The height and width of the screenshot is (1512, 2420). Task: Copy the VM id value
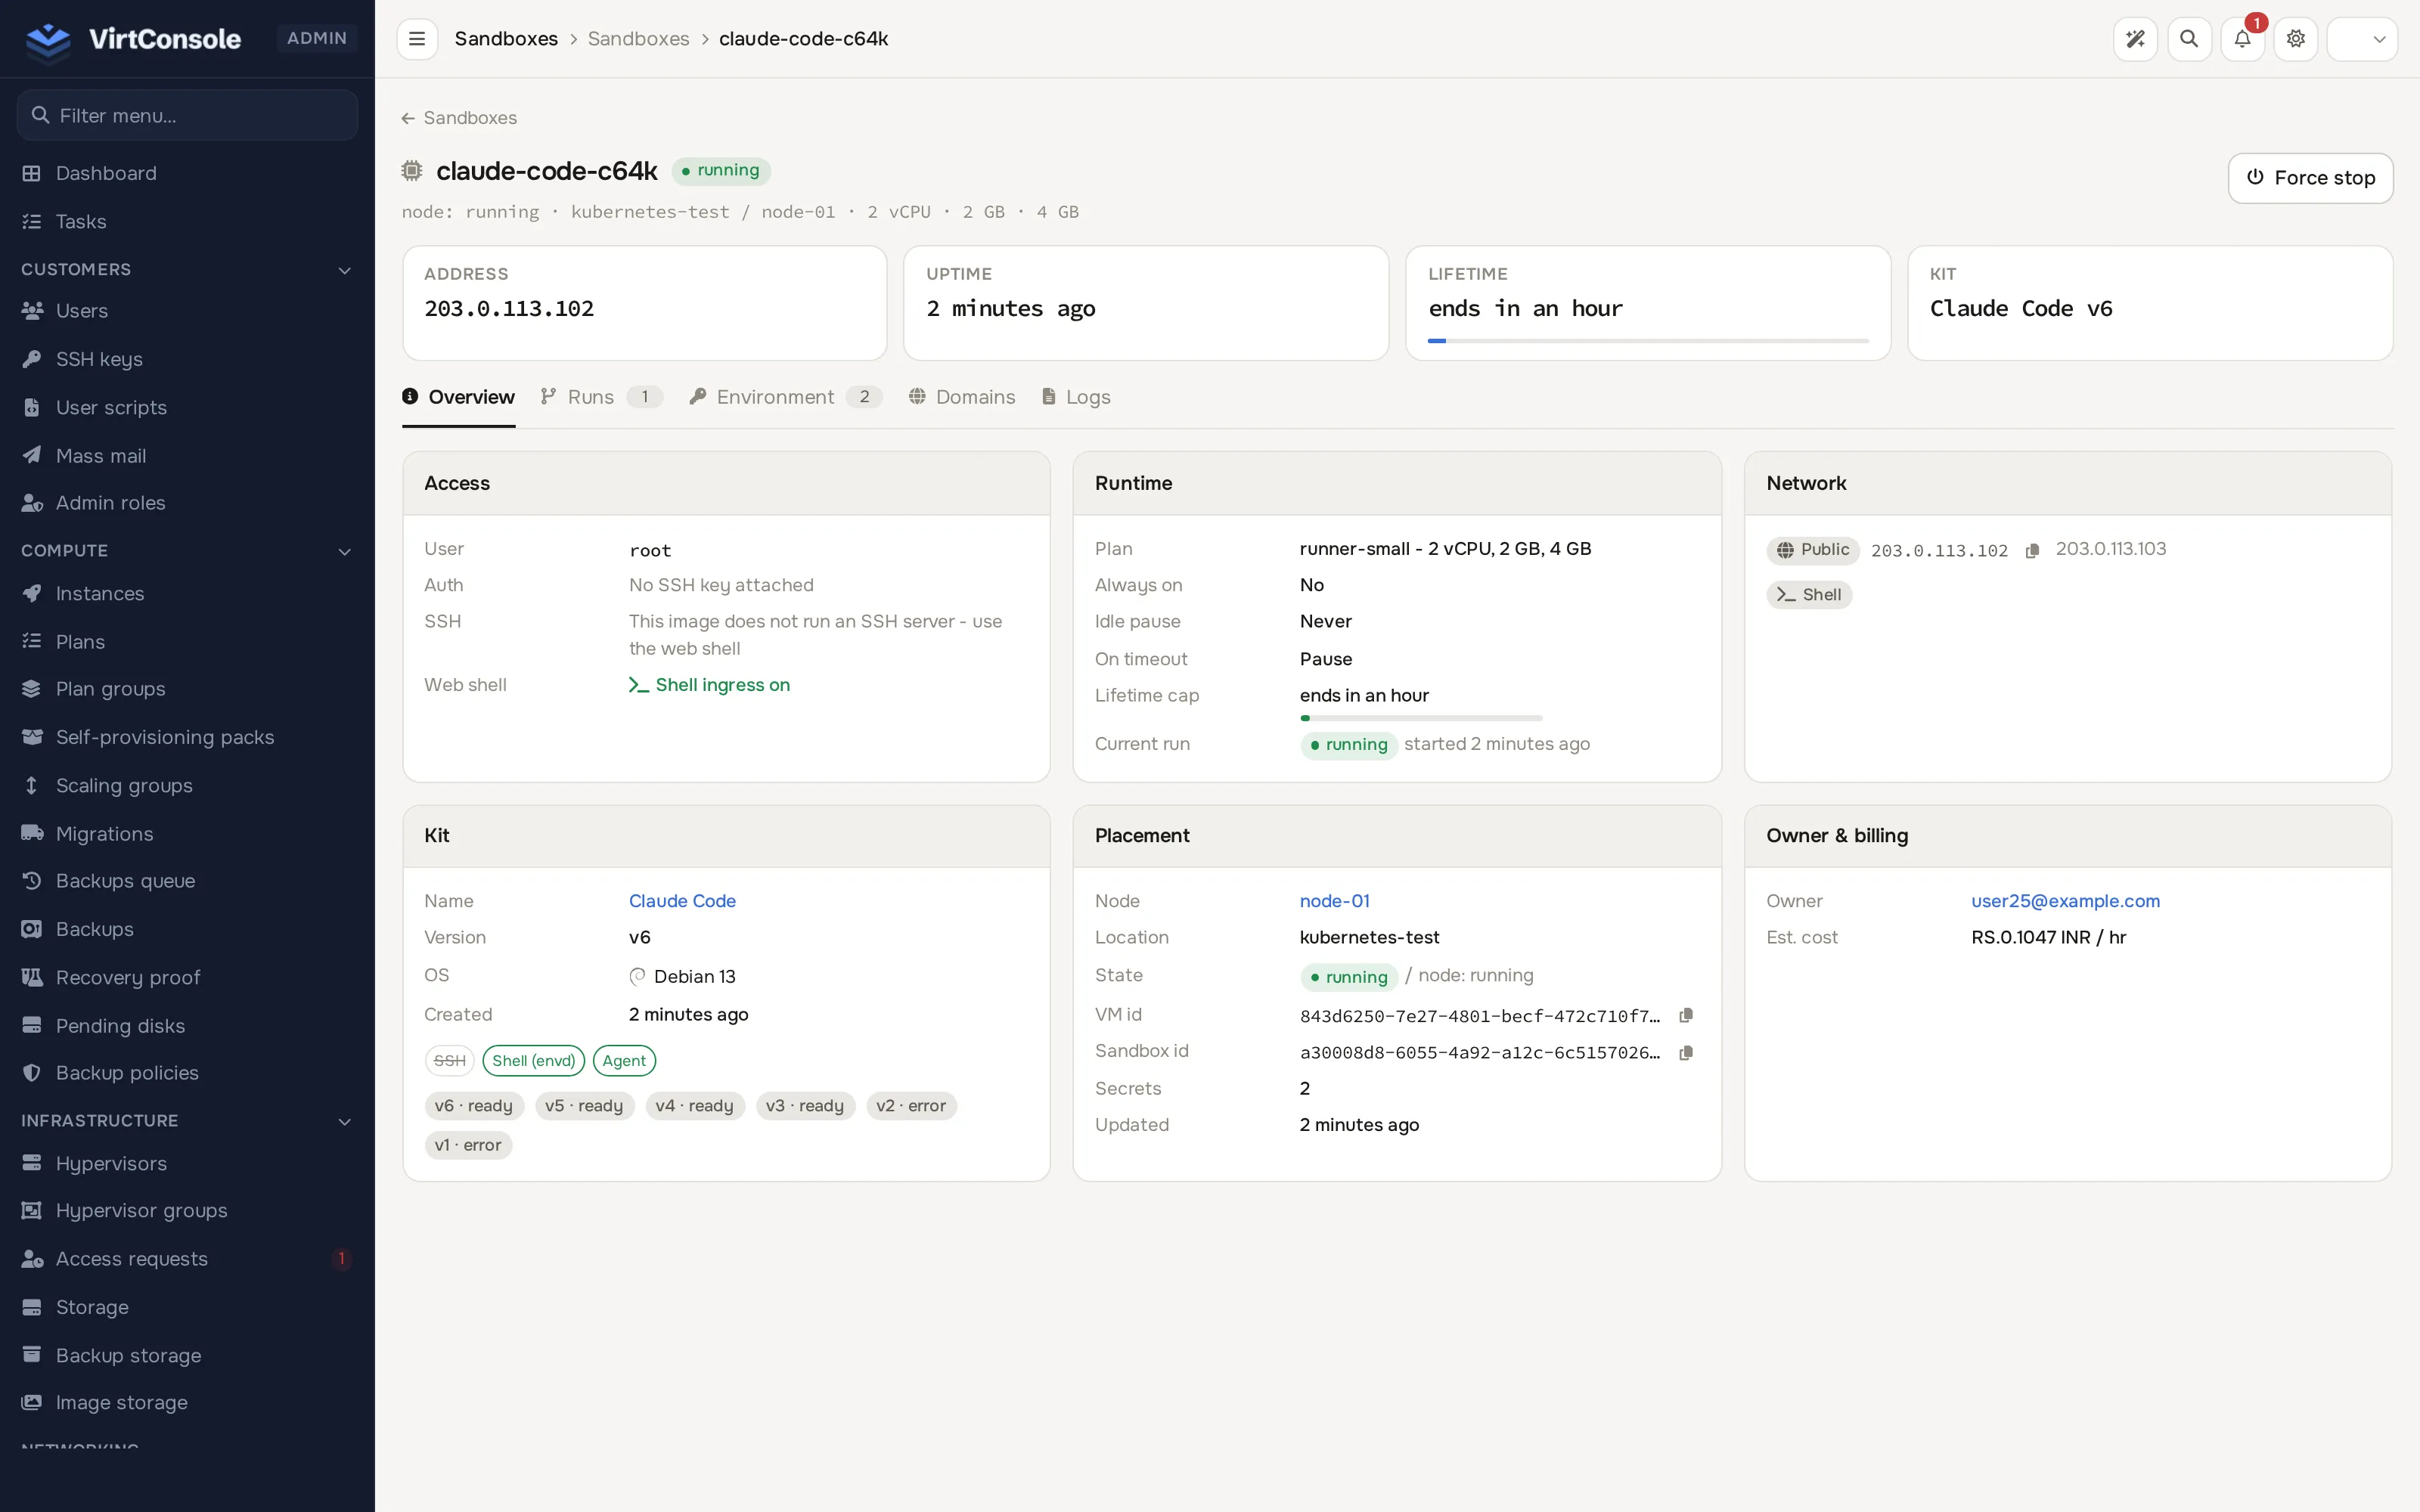[1686, 1015]
